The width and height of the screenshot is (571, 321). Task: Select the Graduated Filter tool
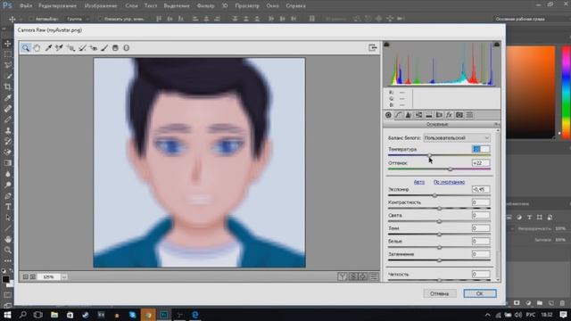click(x=115, y=48)
